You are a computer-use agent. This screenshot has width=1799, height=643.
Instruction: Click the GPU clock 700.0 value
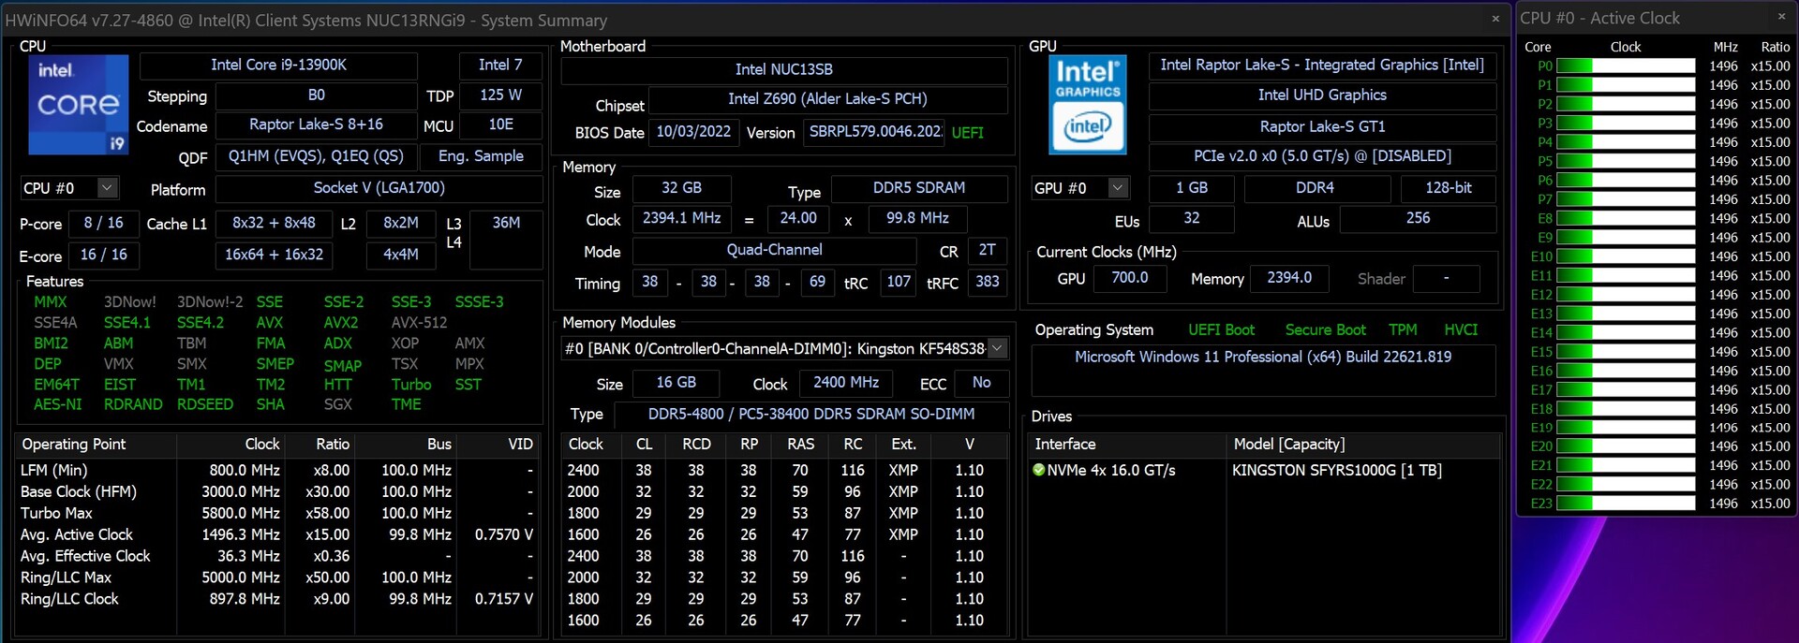tap(1130, 278)
